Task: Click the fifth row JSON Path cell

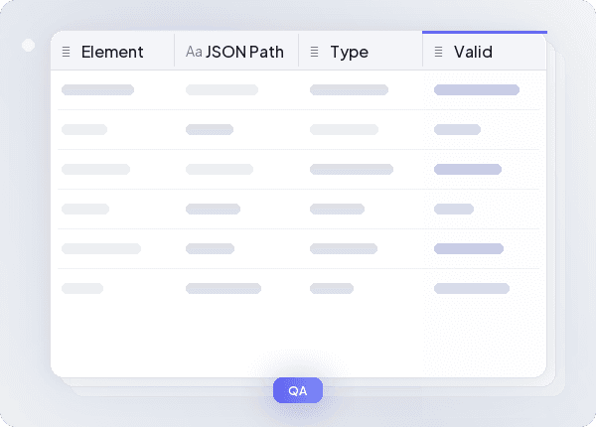Action: (211, 249)
